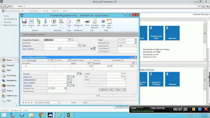
Task: Open the AA analytical accounting icon
Action: pyautogui.click(x=39, y=23)
